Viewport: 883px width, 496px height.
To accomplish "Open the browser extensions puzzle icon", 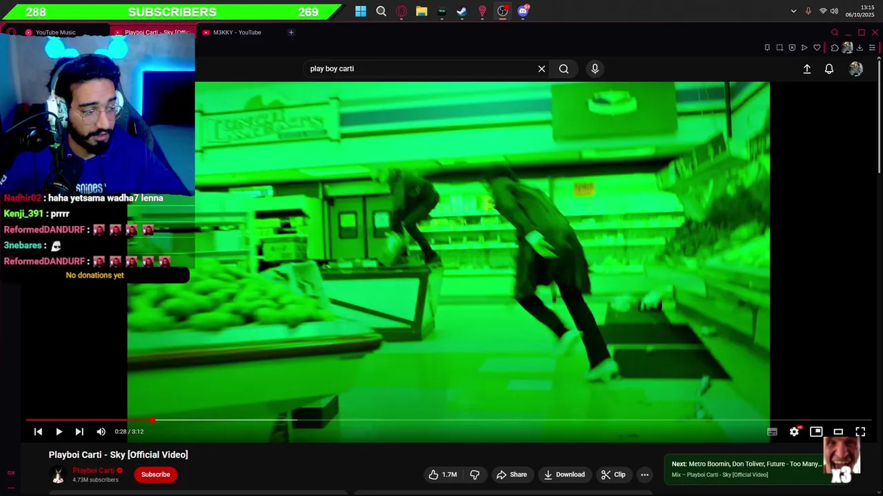I will [x=835, y=48].
